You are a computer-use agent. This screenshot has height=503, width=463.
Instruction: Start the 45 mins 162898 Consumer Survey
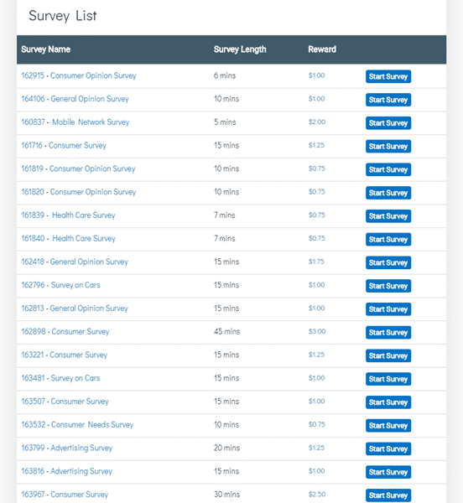[388, 332]
